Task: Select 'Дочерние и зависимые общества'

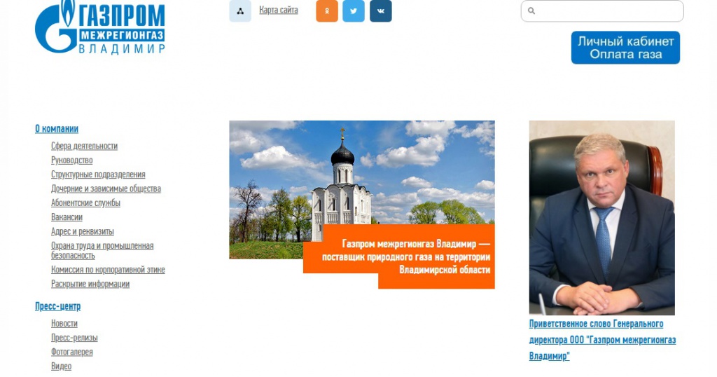Action: point(106,188)
